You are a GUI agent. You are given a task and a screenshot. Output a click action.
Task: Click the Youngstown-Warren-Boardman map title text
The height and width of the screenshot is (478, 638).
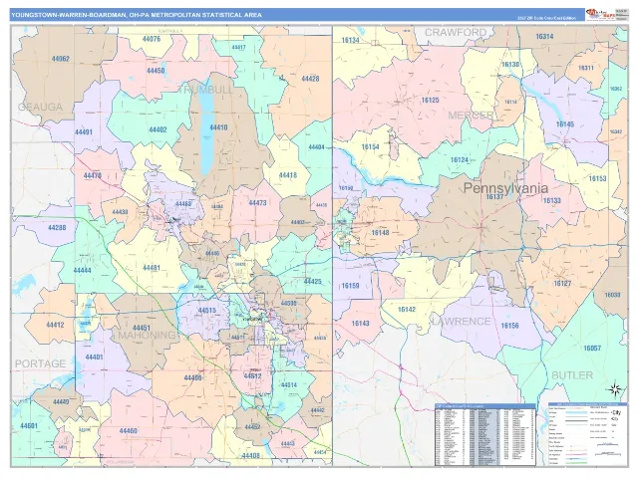coord(137,15)
